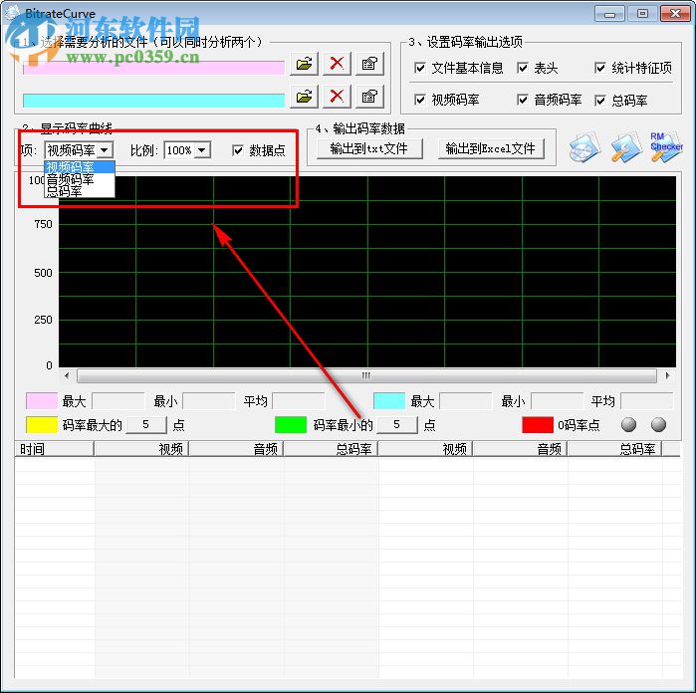Click the pink file's 平均 value field
Screen dimensions: 696x693
(299, 401)
